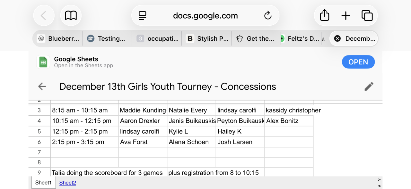Tap the pencil edit icon
411x189 pixels.
(x=369, y=86)
